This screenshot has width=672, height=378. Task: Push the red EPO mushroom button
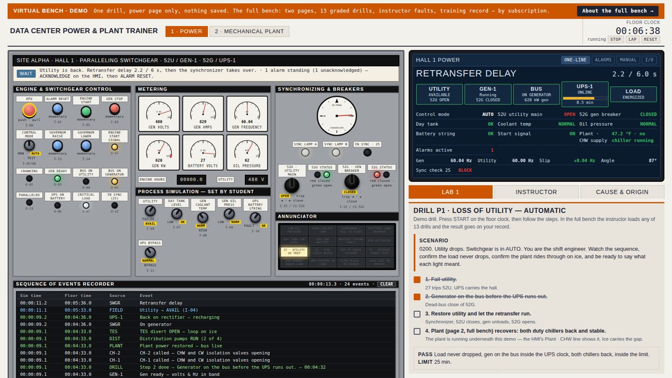coord(29,110)
